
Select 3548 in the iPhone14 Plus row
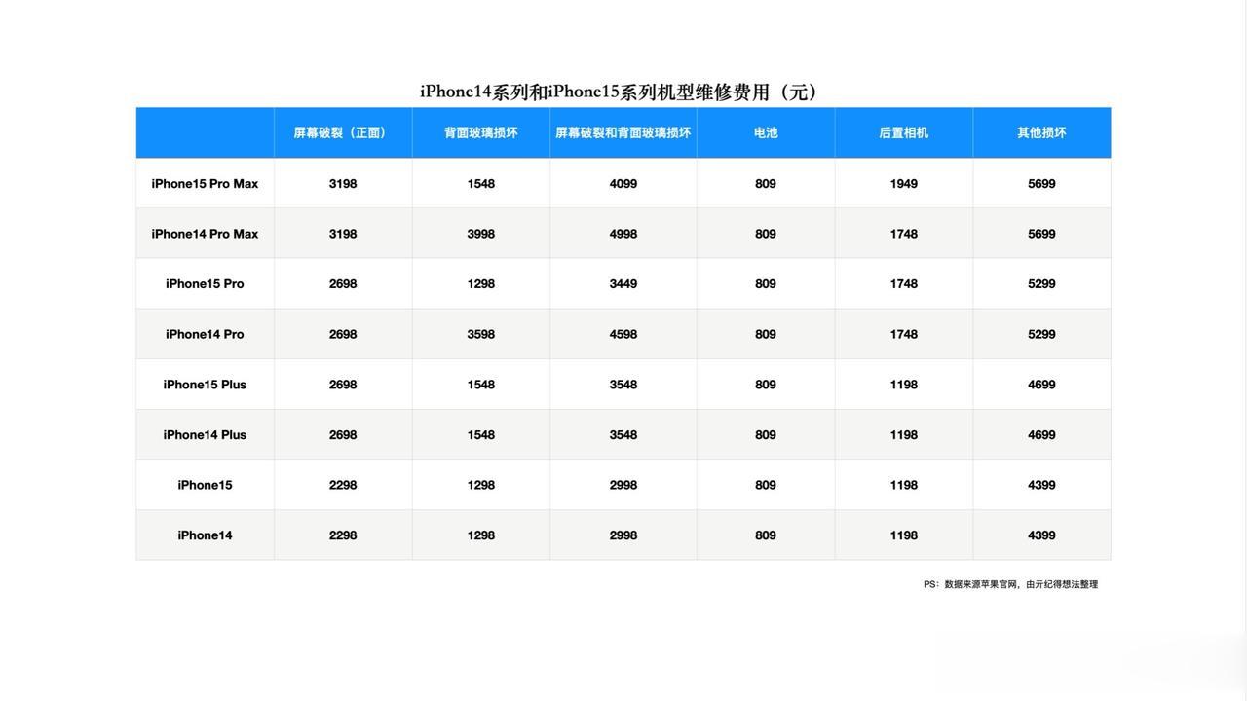point(623,435)
